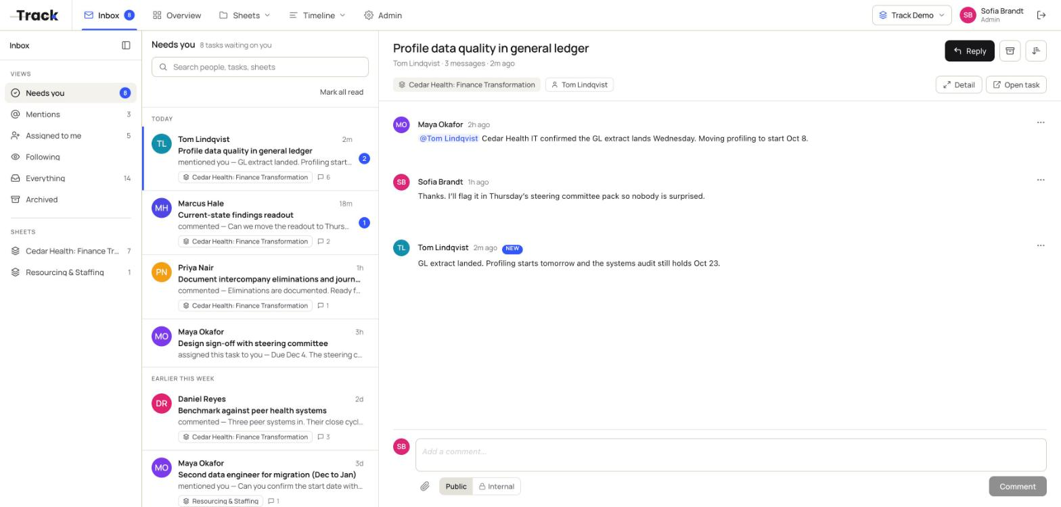
Task: Open the Track Demo workspace switcher
Action: point(911,15)
